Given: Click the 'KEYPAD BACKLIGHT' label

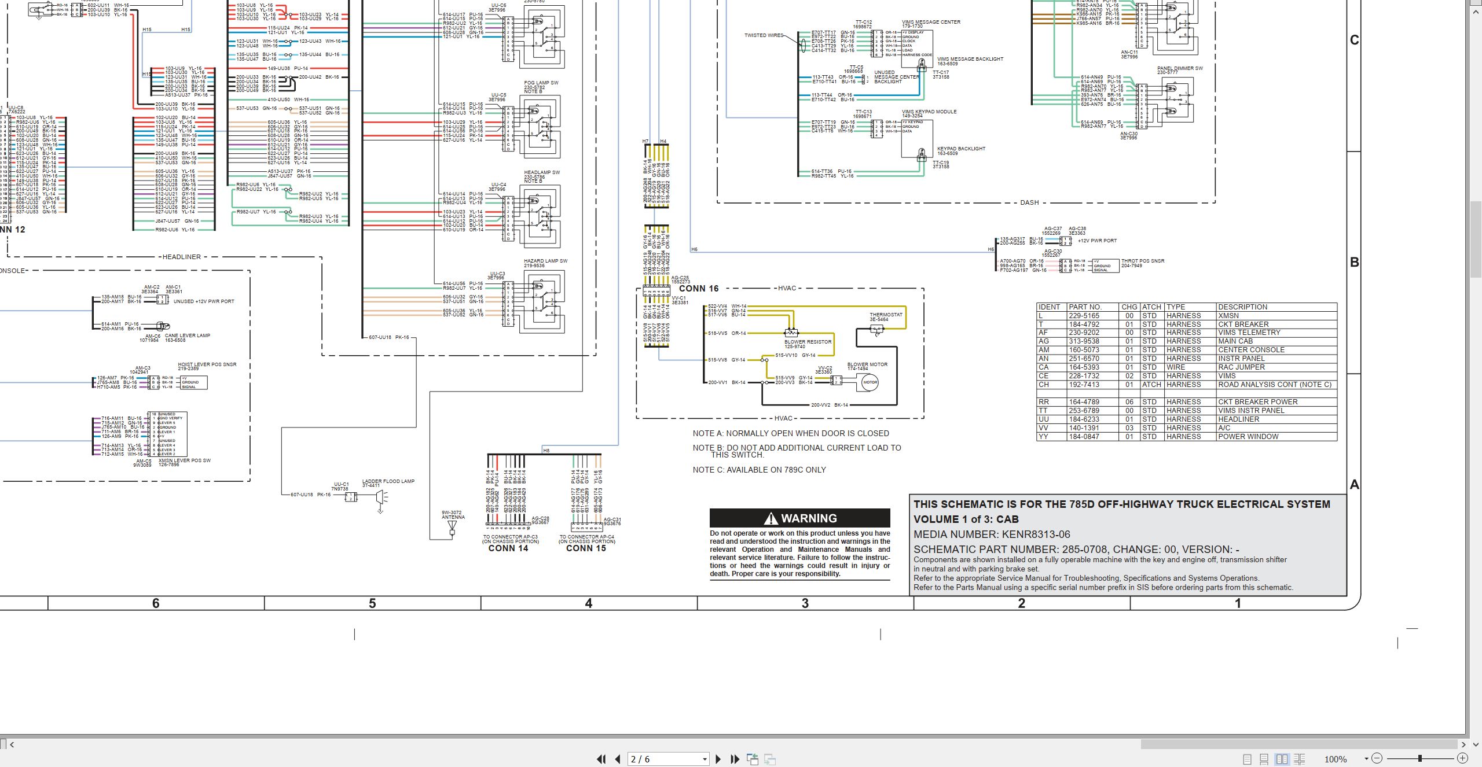Looking at the screenshot, I should tap(961, 149).
